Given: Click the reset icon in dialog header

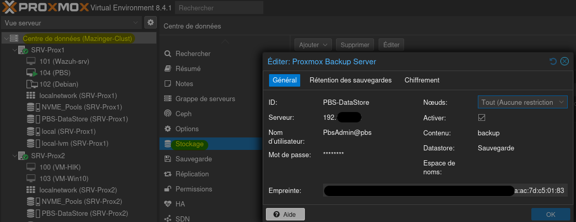Looking at the screenshot, I should click(x=553, y=62).
